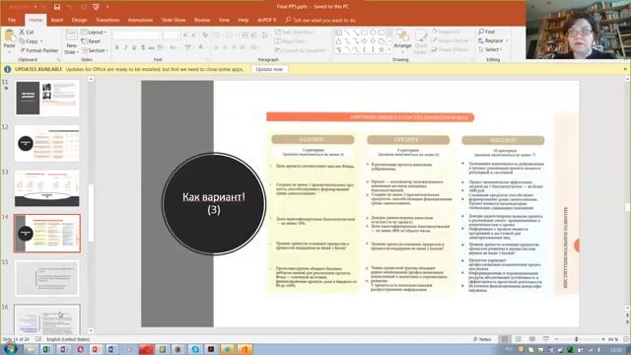Switch to the Insert tab
Screen dimensions: 631x355
[57, 20]
